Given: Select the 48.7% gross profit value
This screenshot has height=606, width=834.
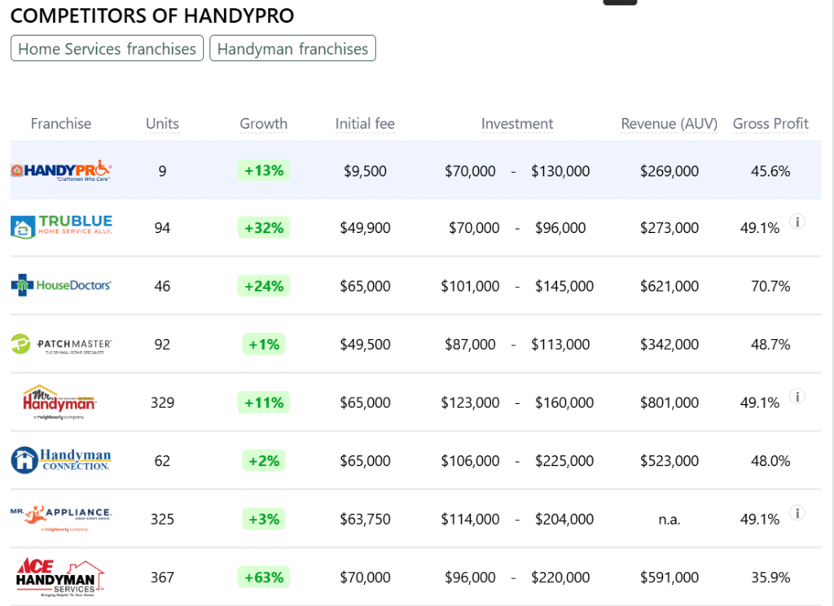Looking at the screenshot, I should [770, 345].
